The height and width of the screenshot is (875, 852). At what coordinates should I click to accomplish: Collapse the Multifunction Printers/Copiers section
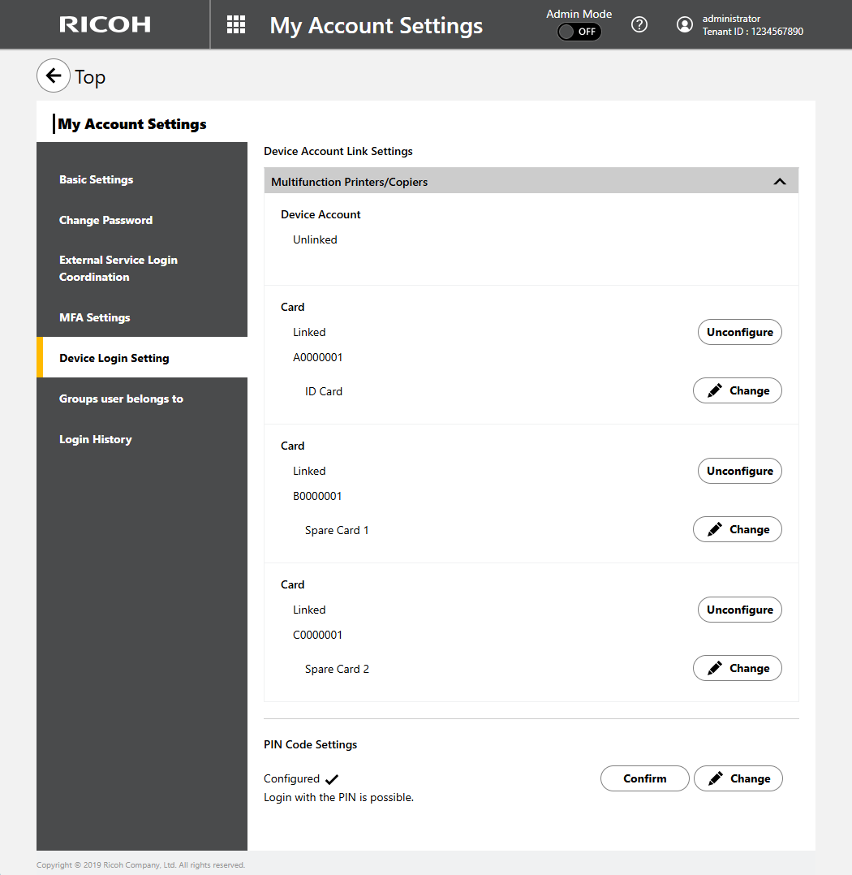[779, 182]
